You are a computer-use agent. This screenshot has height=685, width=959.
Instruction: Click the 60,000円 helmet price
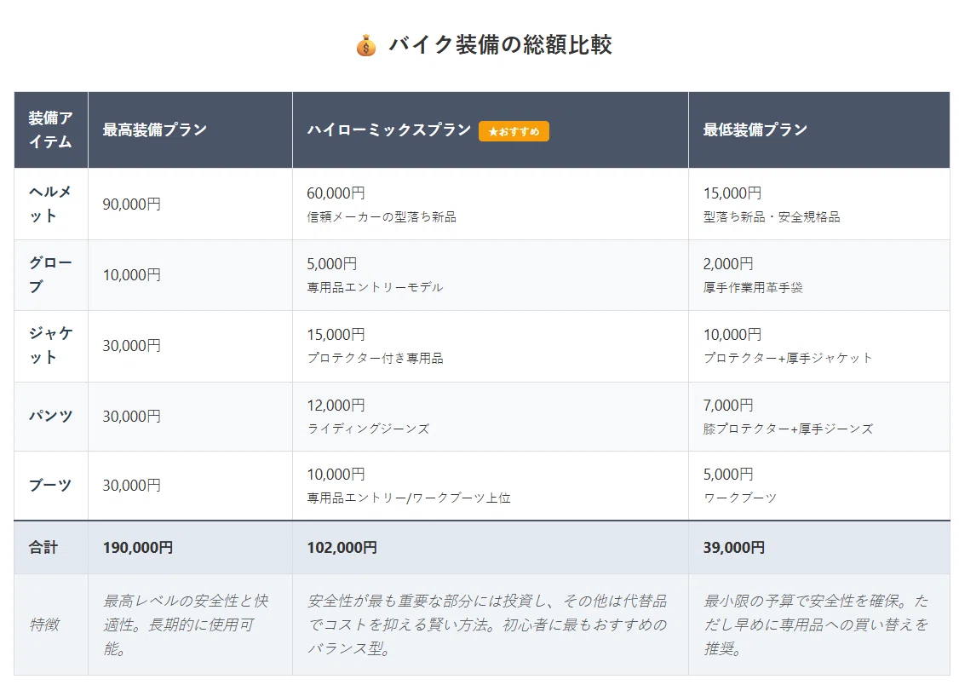pyautogui.click(x=336, y=193)
